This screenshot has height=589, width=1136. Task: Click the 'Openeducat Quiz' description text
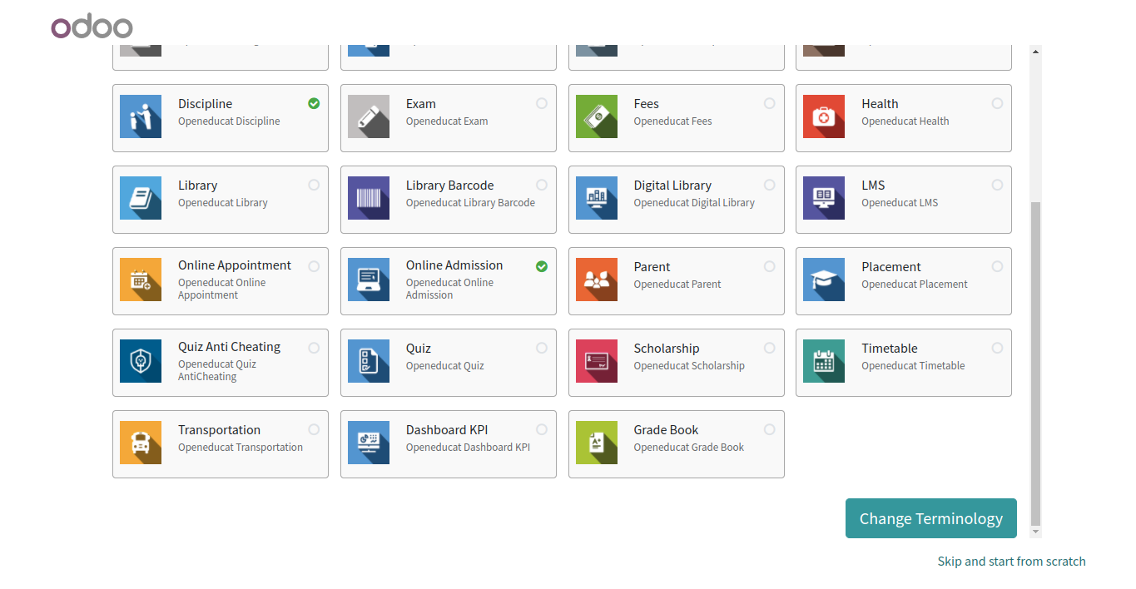pos(444,366)
